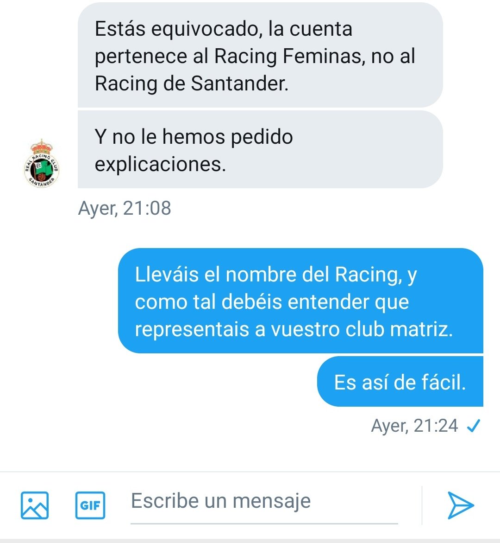
Task: Click 'Racing de Santander.' in the first bubble
Action: (192, 83)
